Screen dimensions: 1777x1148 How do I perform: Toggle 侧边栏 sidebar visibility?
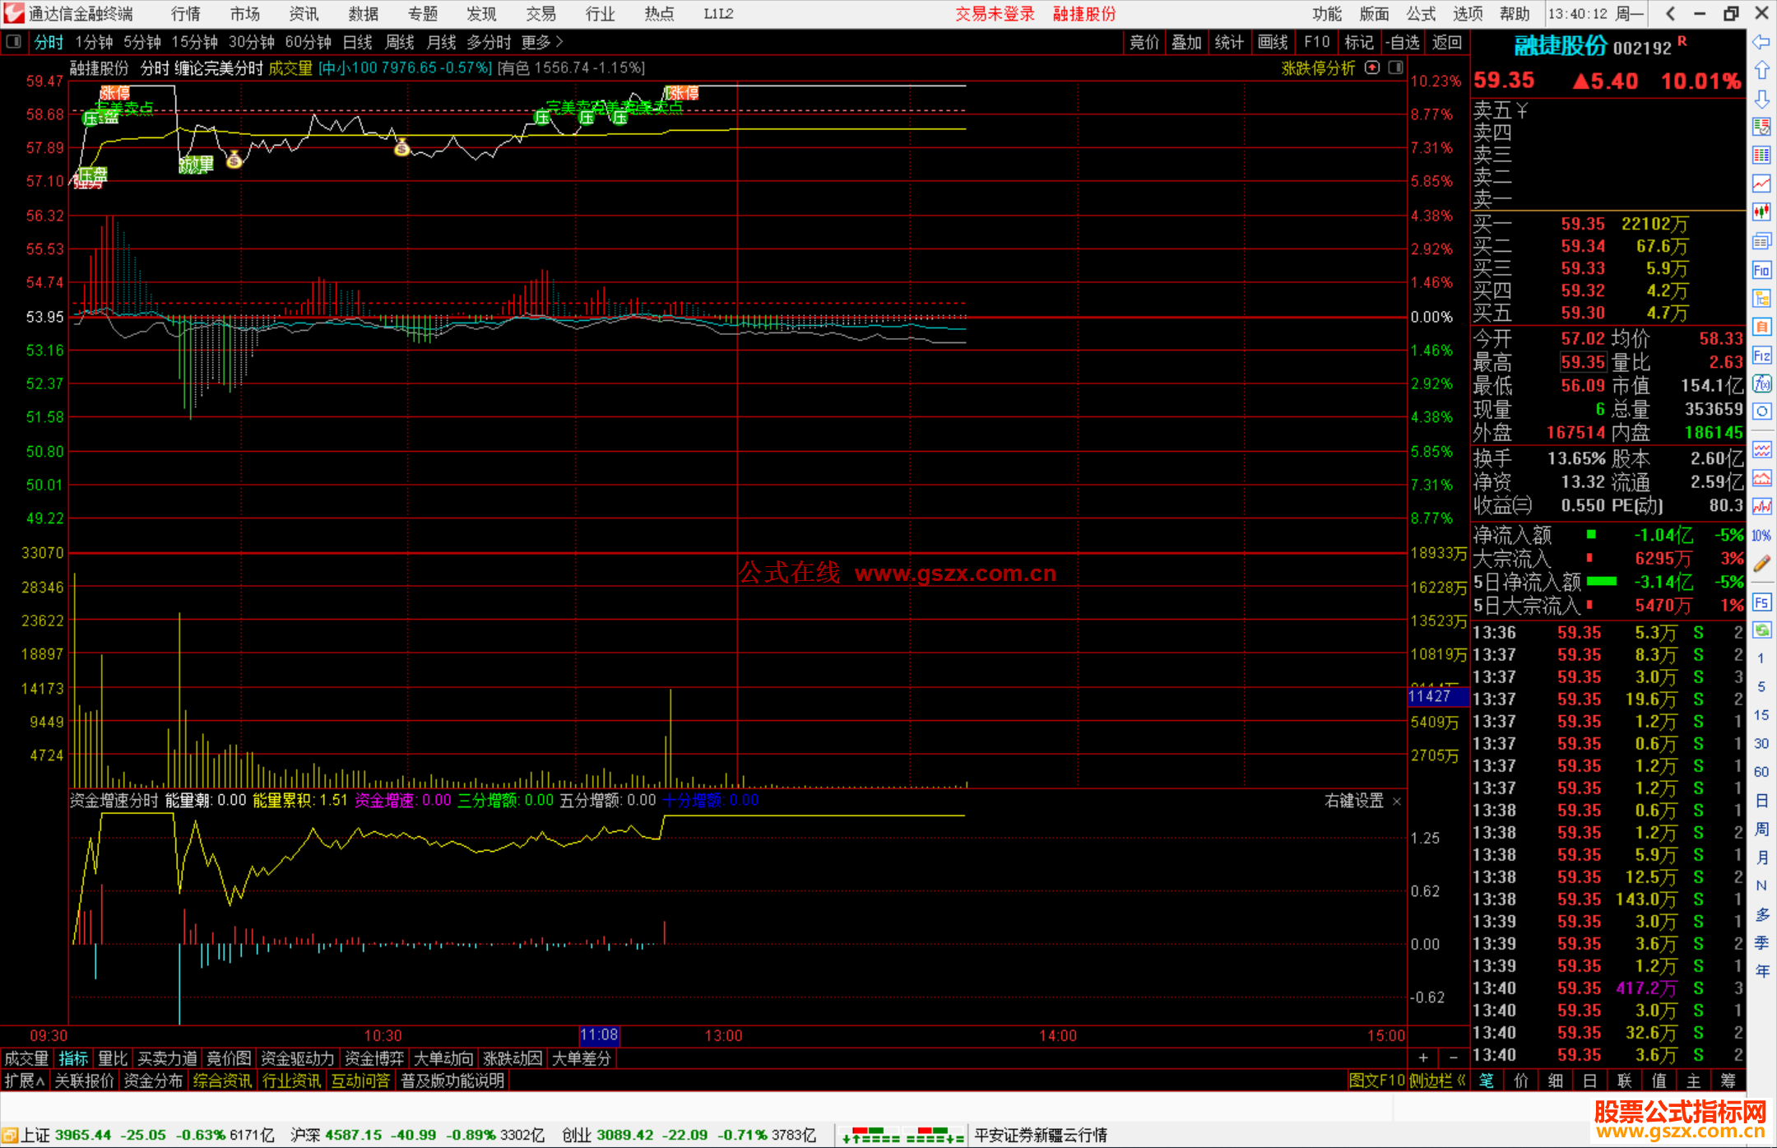tap(1436, 1081)
